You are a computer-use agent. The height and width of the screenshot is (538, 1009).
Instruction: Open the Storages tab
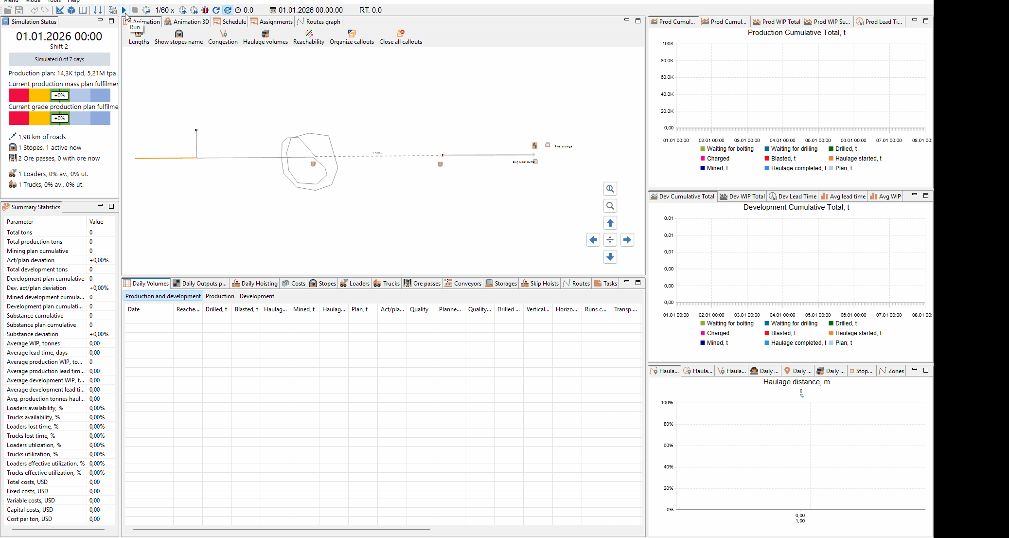click(501, 283)
